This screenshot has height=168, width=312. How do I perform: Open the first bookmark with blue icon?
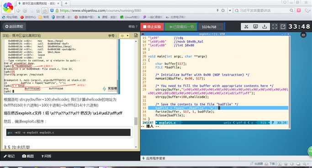point(10,17)
